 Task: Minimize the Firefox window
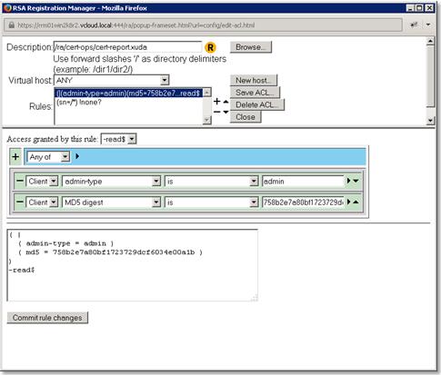pyautogui.click(x=410, y=8)
